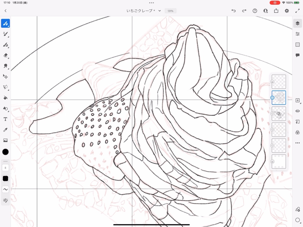
Task: Open the brush flow black square control
Action: (x=5, y=179)
